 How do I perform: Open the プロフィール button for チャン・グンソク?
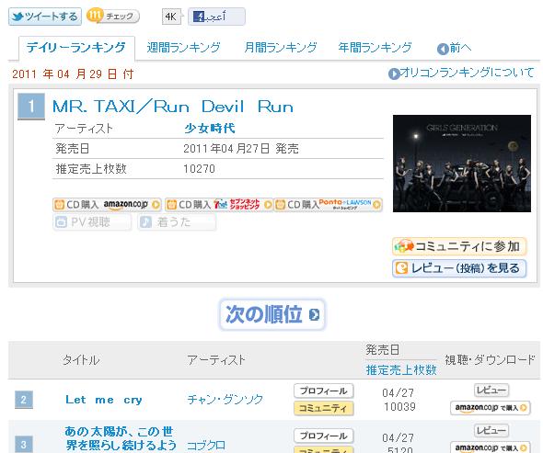[x=323, y=391]
